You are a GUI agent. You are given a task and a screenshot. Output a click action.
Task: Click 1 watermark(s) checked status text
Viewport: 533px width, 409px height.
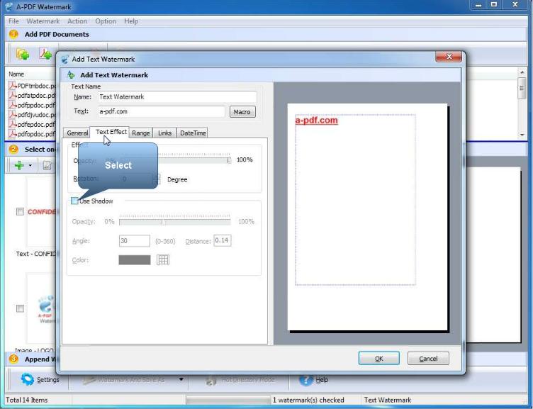(x=308, y=400)
